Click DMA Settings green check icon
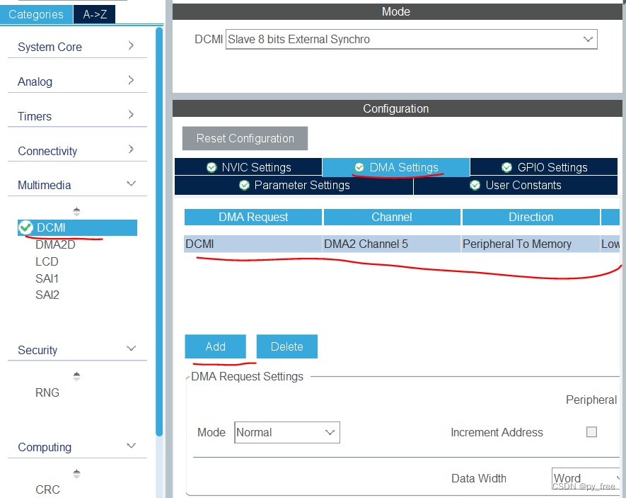 tap(359, 167)
